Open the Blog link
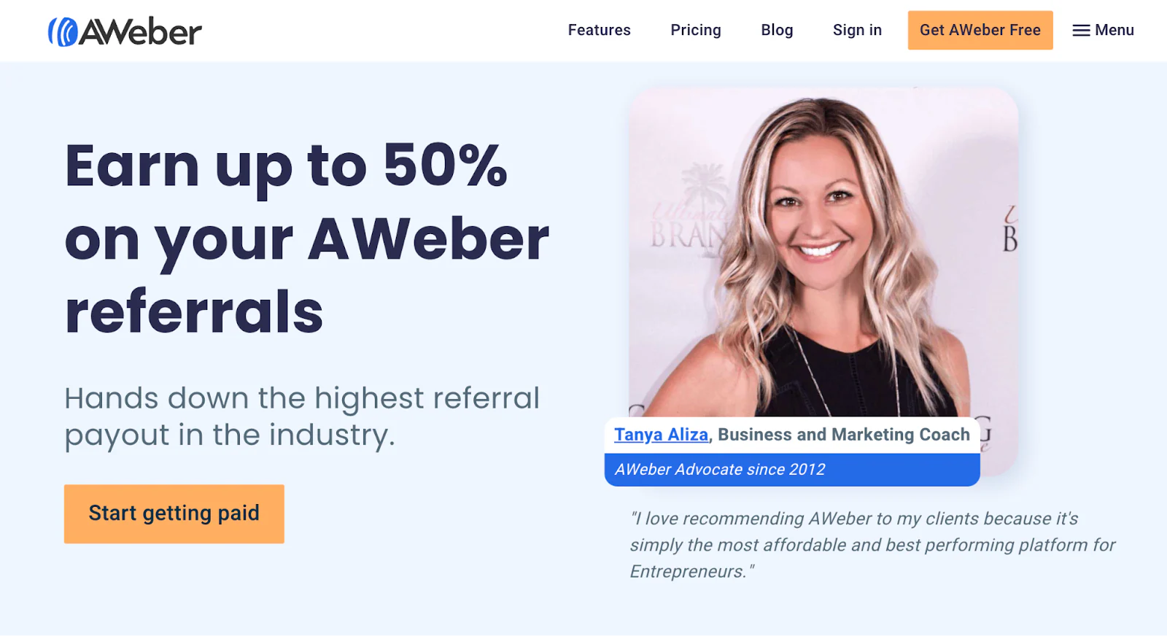Image resolution: width=1167 pixels, height=636 pixels. coord(777,30)
